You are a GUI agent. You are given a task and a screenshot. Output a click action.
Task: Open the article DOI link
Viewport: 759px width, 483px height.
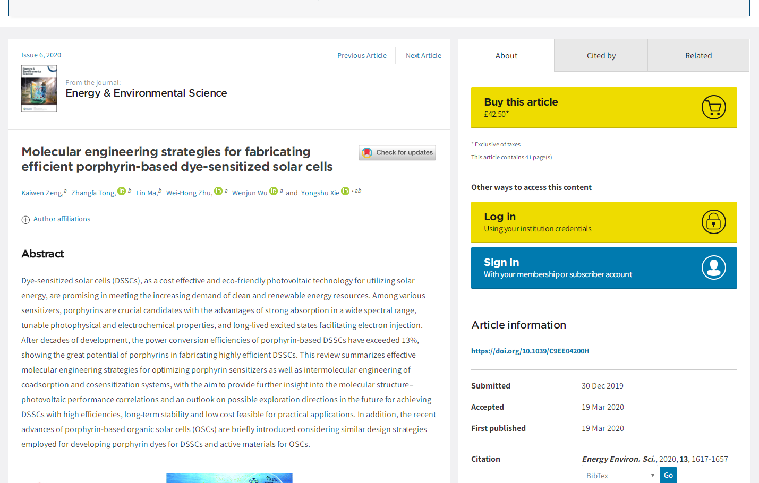pos(530,351)
